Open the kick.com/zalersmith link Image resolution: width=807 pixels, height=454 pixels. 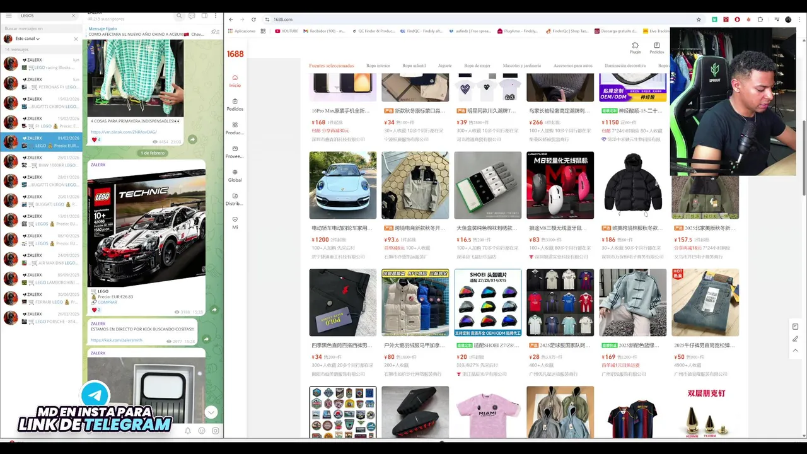point(116,340)
